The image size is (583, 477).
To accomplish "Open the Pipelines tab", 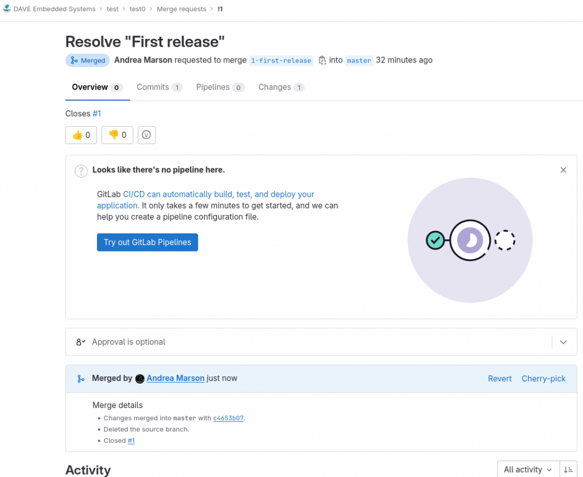I will pos(220,88).
